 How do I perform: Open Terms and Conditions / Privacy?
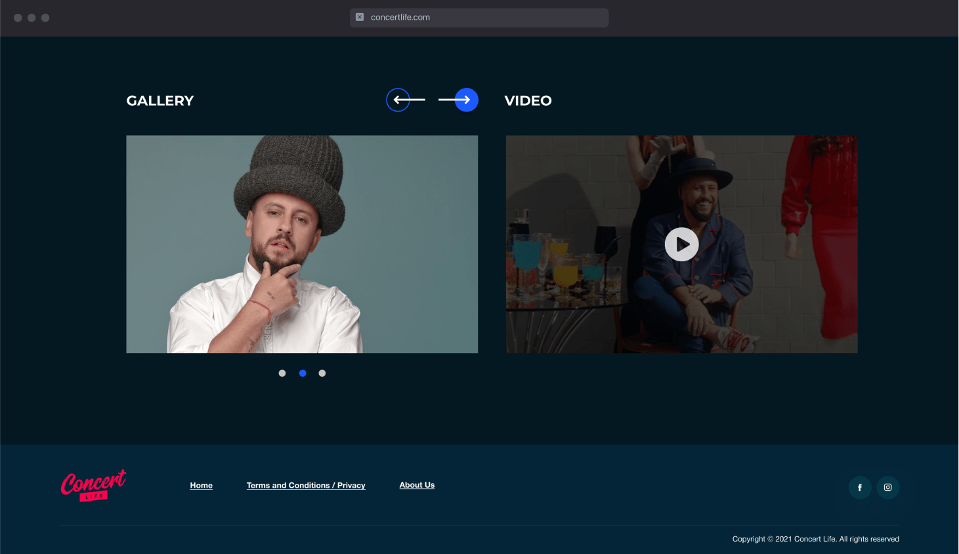pos(306,486)
